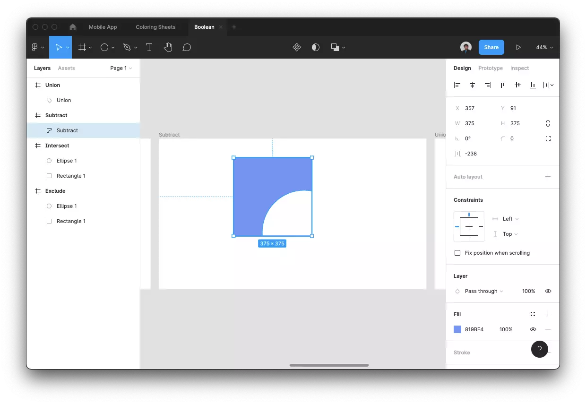The width and height of the screenshot is (586, 404).
Task: Click the home icon in tab bar
Action: 73,27
